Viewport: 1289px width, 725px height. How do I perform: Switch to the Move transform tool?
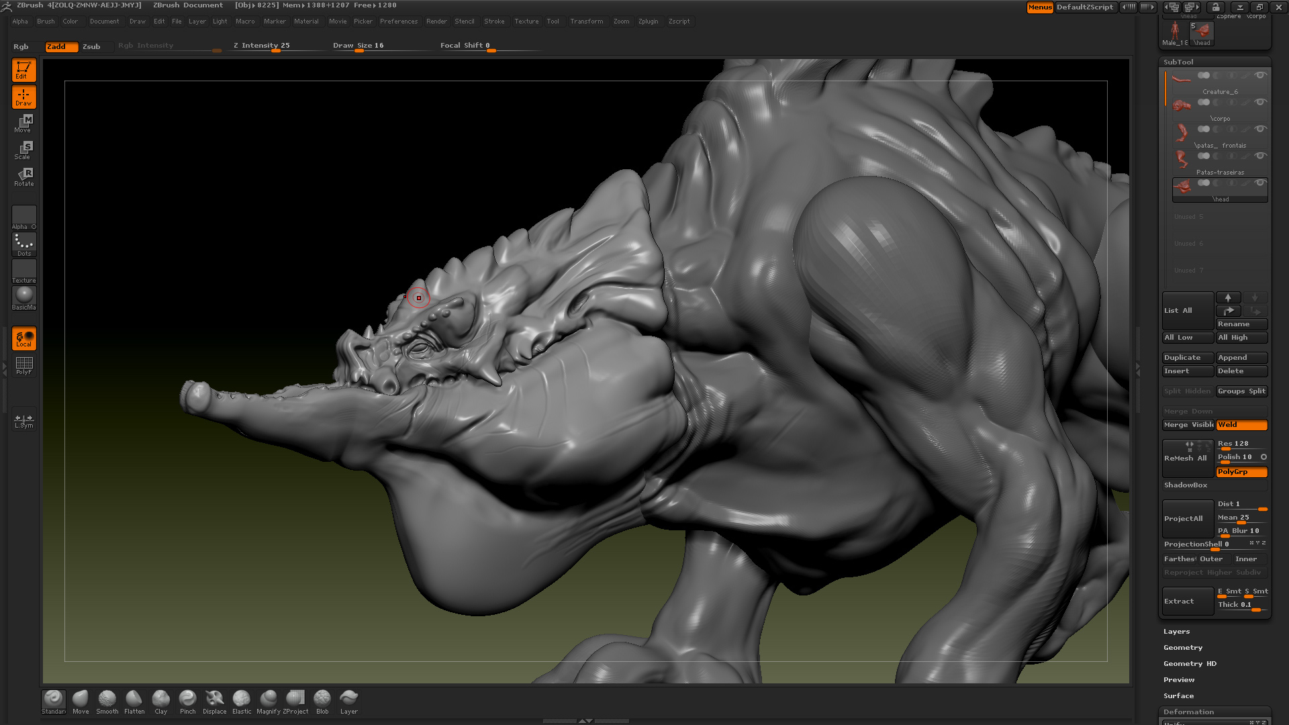[23, 124]
